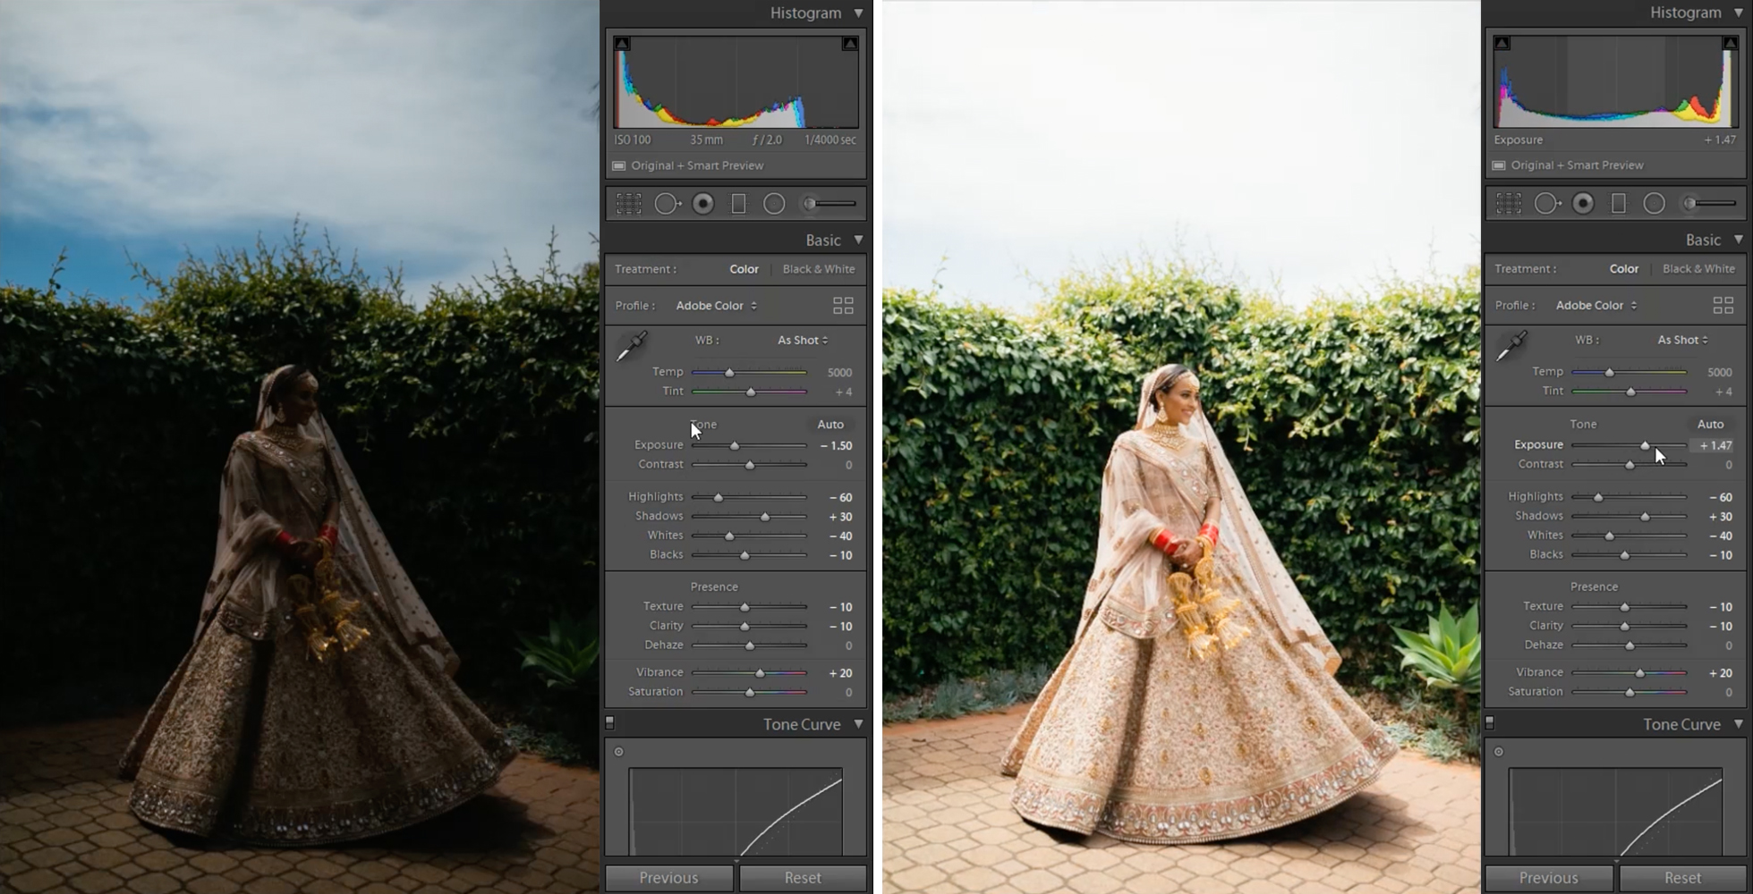Toggle highlight clipping indicator in left histogram

click(x=850, y=43)
